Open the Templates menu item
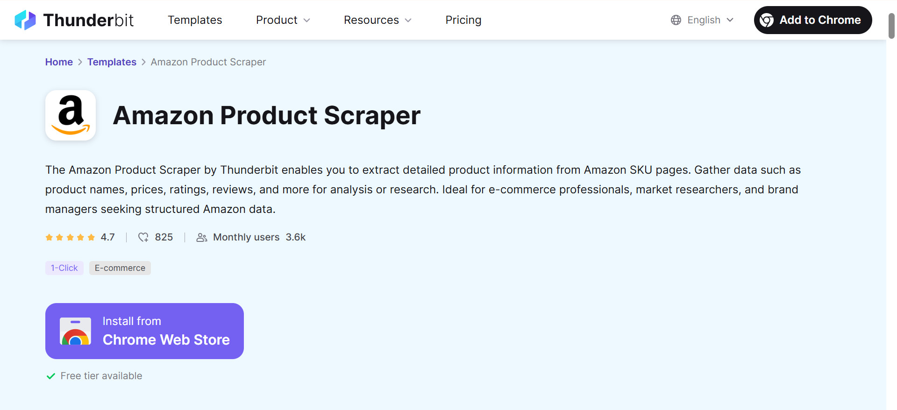Viewport: 897px width, 410px height. pyautogui.click(x=195, y=20)
